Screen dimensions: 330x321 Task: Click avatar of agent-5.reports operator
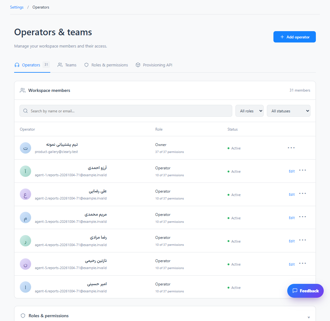pos(25,264)
